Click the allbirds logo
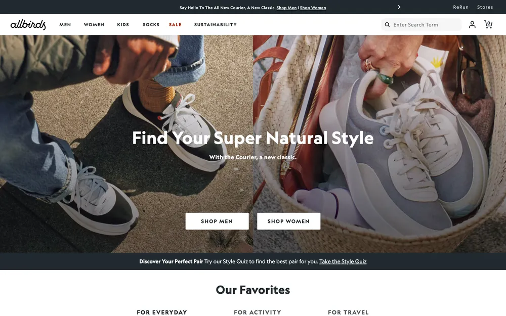 pos(28,24)
